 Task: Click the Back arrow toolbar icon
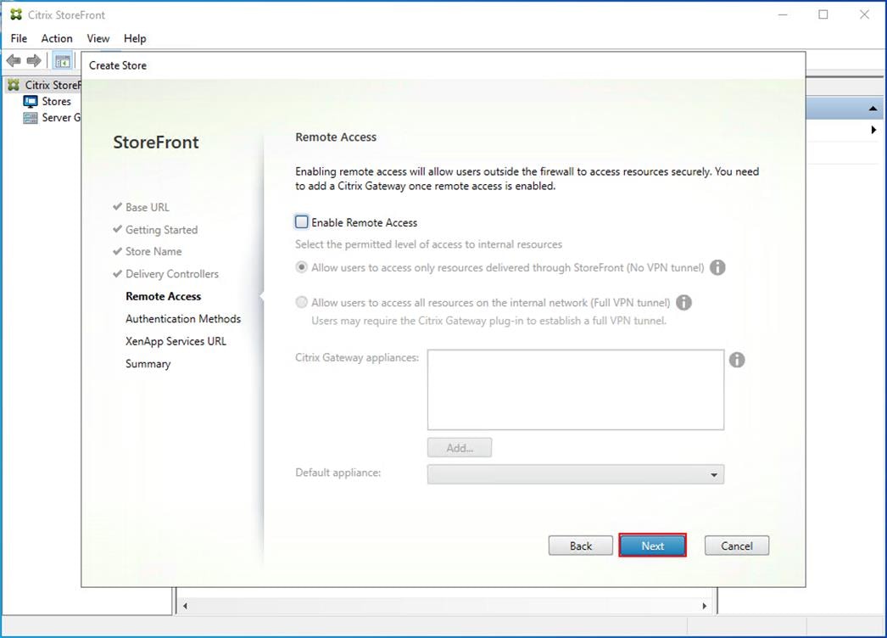tap(14, 60)
